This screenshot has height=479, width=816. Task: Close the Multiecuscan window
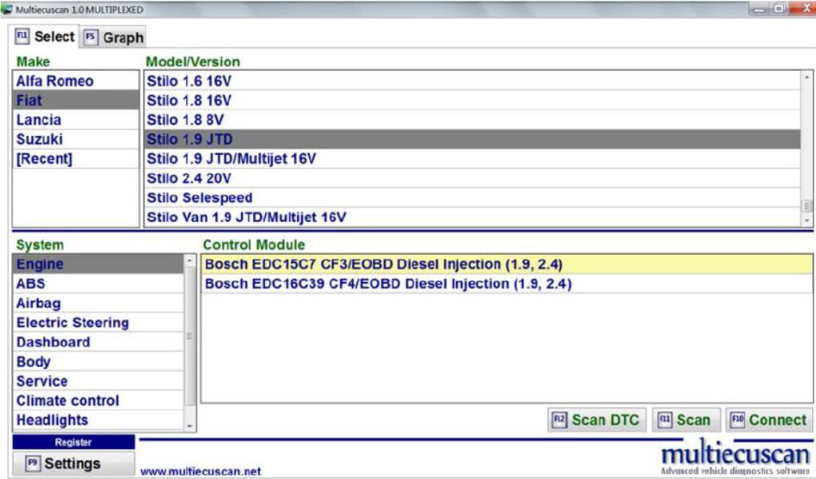(x=802, y=8)
